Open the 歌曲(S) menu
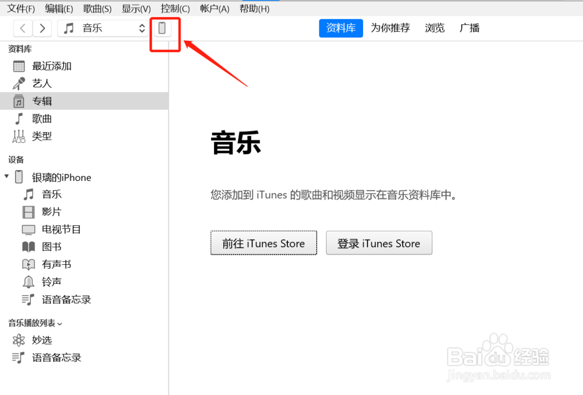Viewport: 583px width, 395px height. tap(97, 9)
